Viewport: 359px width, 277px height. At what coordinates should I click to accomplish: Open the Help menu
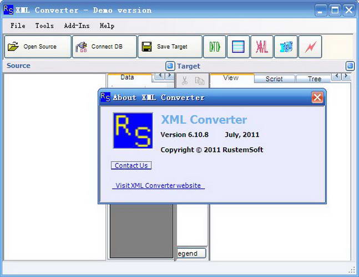(x=107, y=25)
